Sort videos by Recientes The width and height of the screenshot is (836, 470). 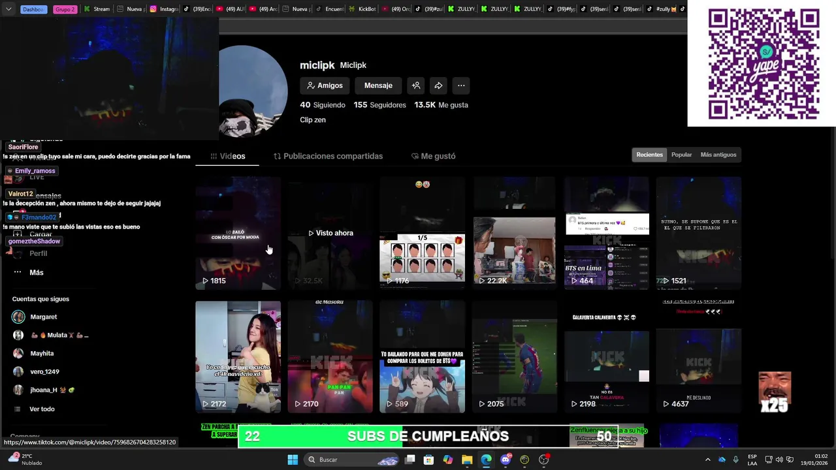click(649, 155)
